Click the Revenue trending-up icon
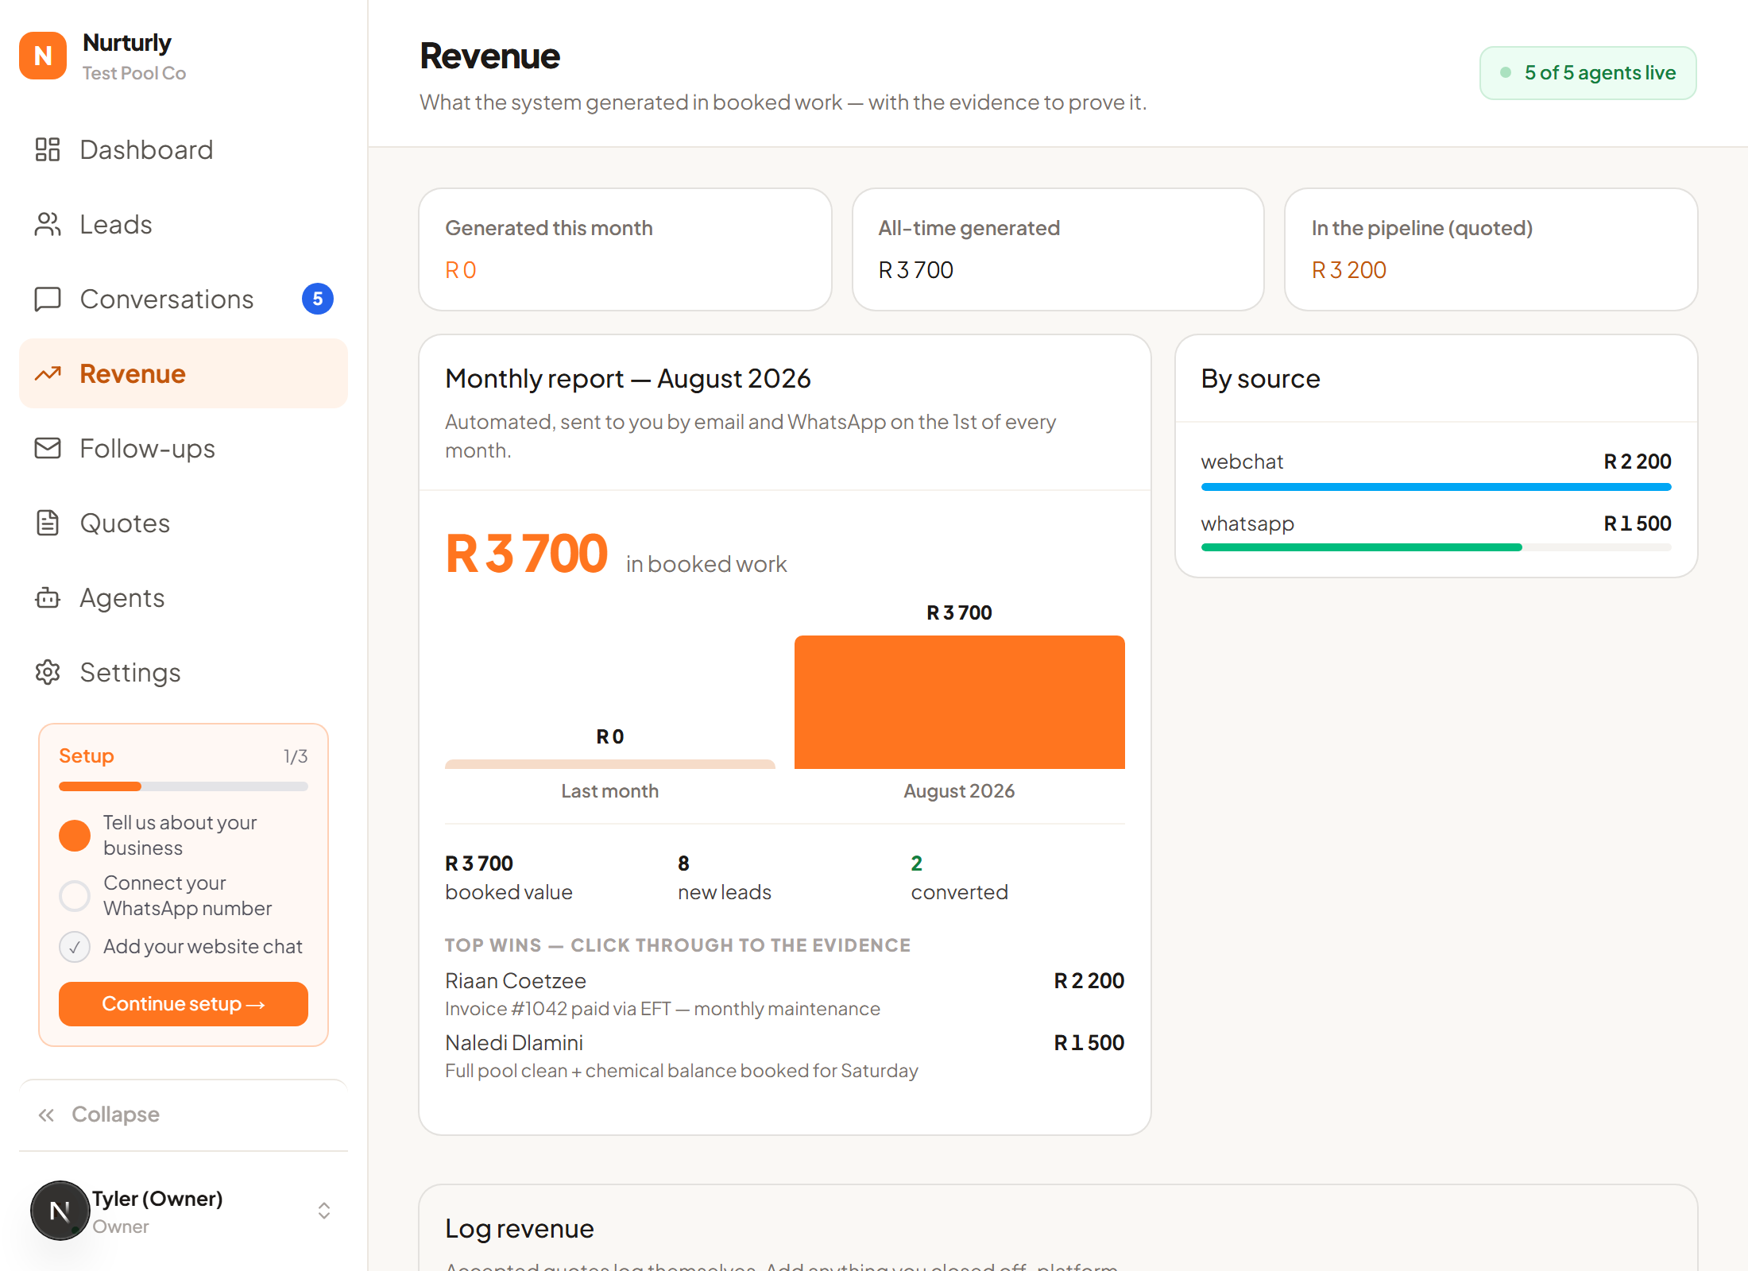 tap(48, 373)
